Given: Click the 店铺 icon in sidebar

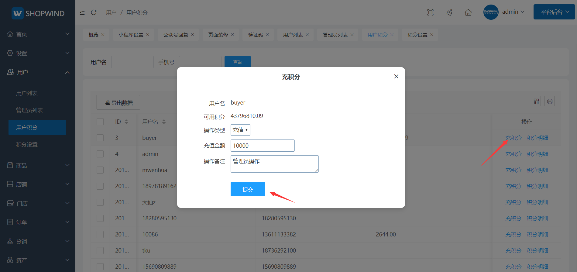Looking at the screenshot, I should click(10, 184).
